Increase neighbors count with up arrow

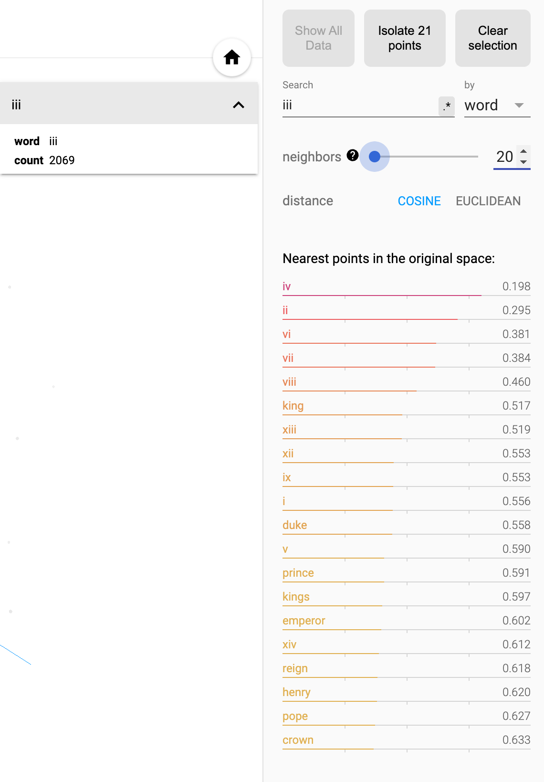[x=523, y=151]
